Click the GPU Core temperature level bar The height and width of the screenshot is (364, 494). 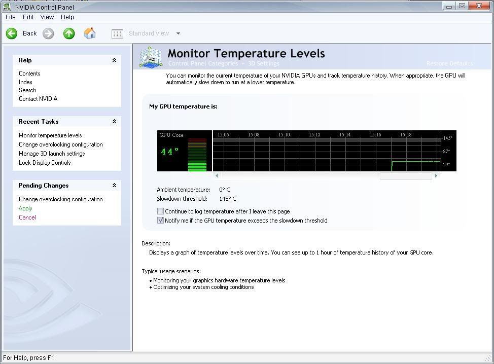(x=197, y=155)
